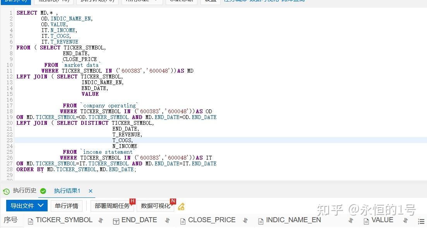
Task: Toggle sort order on CLOSE_PRICE column
Action: [x=245, y=220]
